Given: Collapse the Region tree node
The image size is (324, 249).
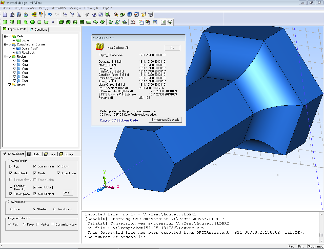Looking at the screenshot, I should [5, 57].
